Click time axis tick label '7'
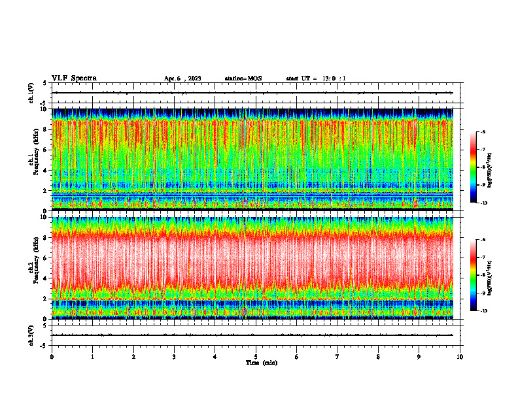 pos(337,357)
